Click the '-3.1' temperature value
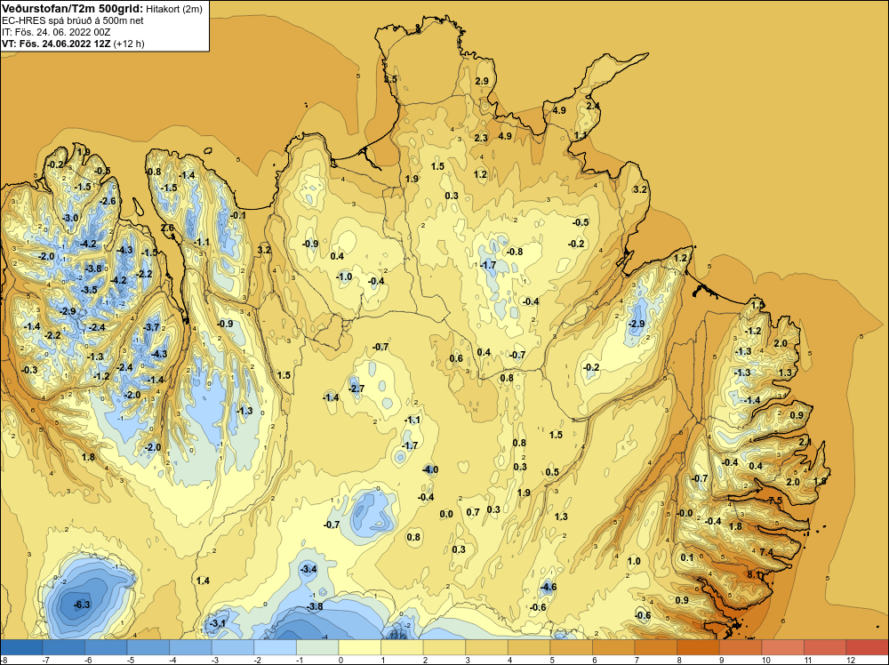The width and height of the screenshot is (889, 665). click(x=218, y=623)
